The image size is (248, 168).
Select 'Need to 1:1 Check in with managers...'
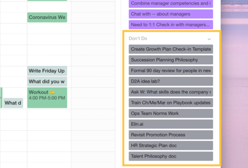(x=171, y=25)
